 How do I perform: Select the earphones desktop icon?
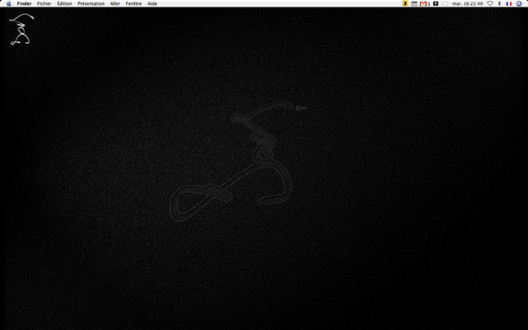click(21, 29)
